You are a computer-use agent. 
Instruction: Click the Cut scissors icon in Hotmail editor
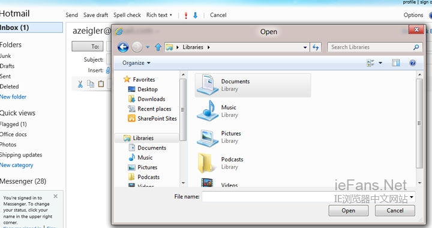click(80, 84)
